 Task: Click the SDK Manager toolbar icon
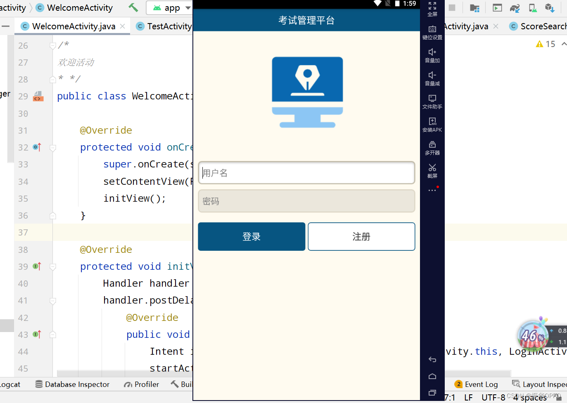pyautogui.click(x=550, y=8)
